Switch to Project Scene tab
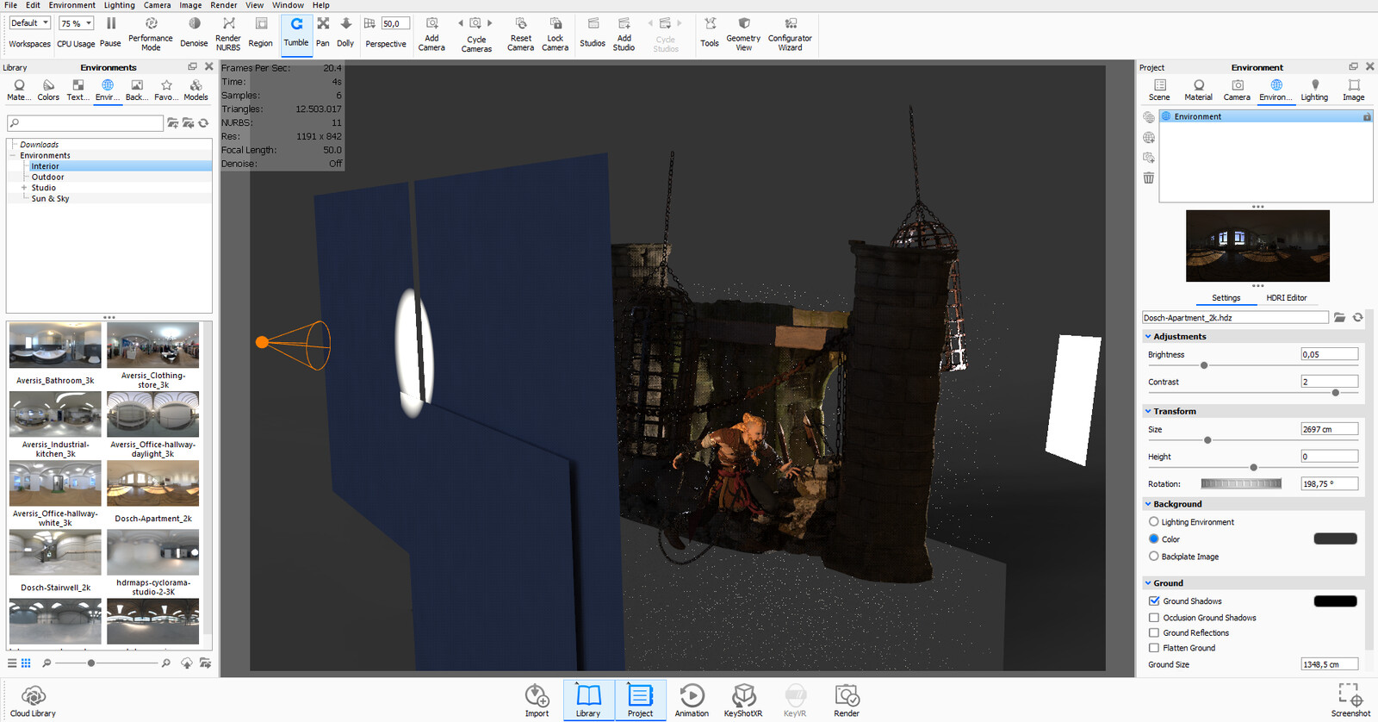 coord(1159,90)
